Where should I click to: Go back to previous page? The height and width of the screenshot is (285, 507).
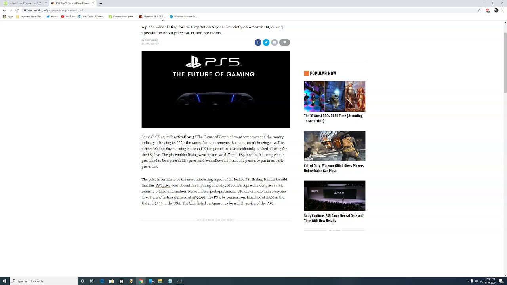coord(4,10)
